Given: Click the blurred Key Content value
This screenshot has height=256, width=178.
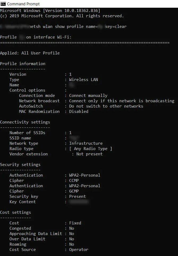Looking at the screenshot, I should pos(79,202).
